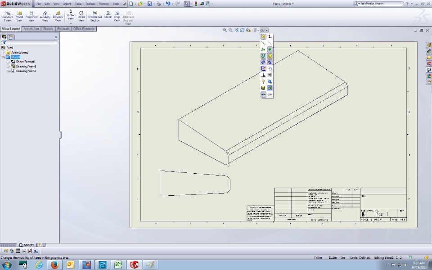Apply the Break view tool
The height and width of the screenshot is (270, 432).
click(108, 15)
